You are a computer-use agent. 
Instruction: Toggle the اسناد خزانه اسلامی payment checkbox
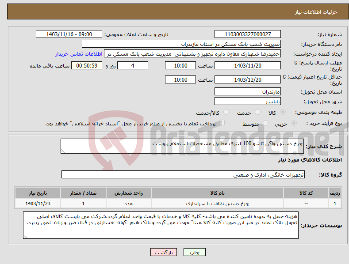222,123
